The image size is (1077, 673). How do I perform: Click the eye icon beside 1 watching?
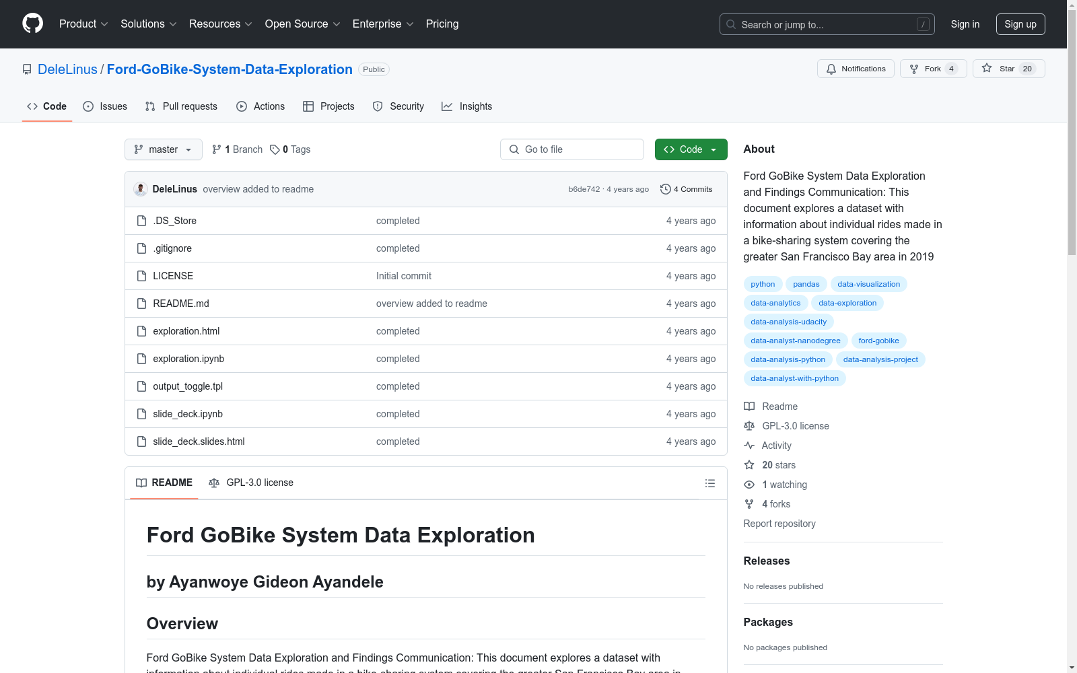[749, 485]
